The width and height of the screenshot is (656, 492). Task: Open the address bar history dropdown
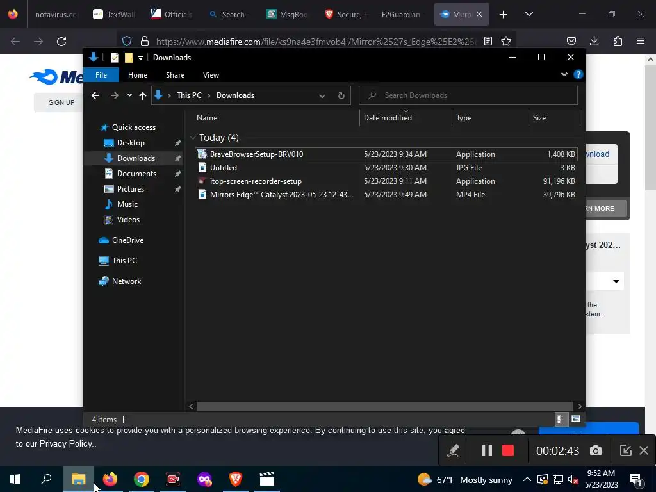click(x=322, y=96)
